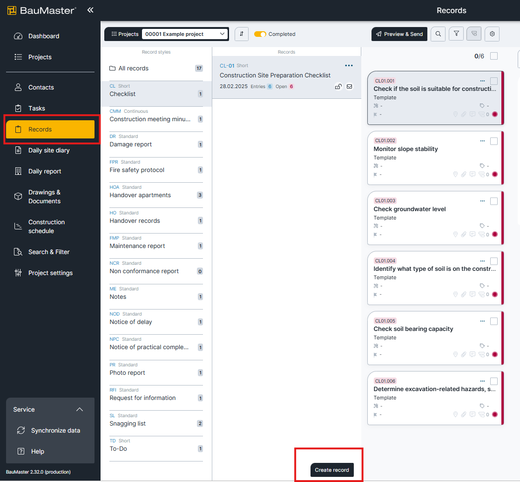The width and height of the screenshot is (520, 482).
Task: Open three-dot menu on entry CL01.006
Action: pyautogui.click(x=483, y=381)
